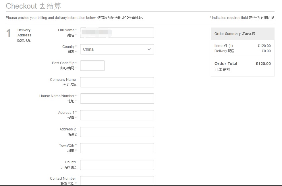Click the Post Code/Zip label text
The width and height of the screenshot is (282, 186).
[x=64, y=66]
